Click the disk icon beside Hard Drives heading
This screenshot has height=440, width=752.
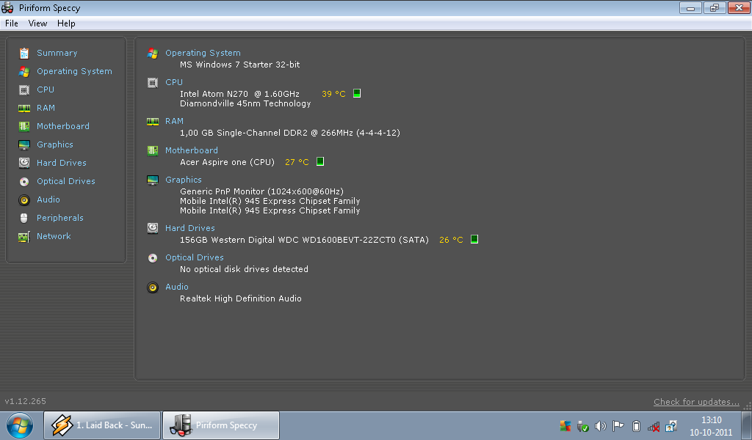[x=153, y=228]
